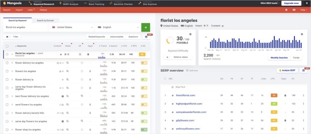Check the flower delivery la checkbox

(x=7, y=80)
